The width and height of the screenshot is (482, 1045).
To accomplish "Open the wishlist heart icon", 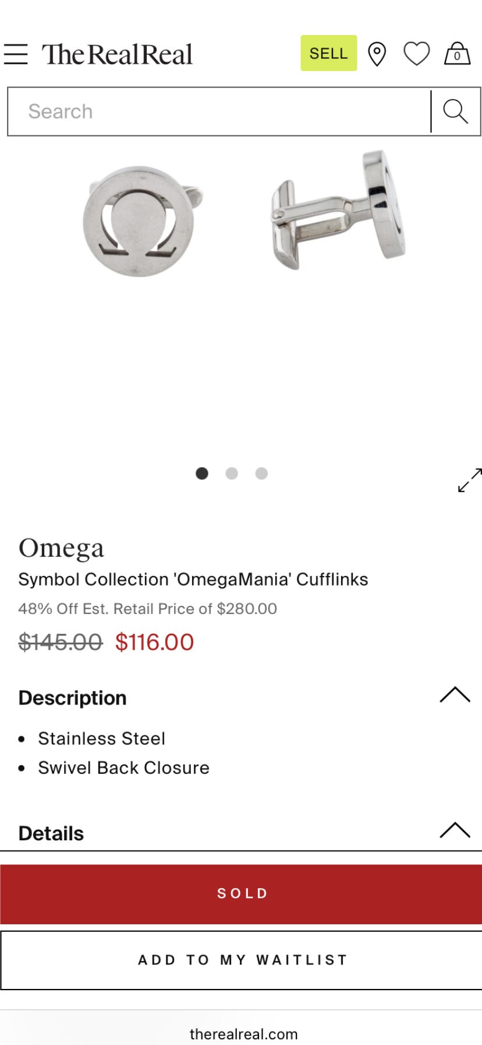I will click(416, 54).
